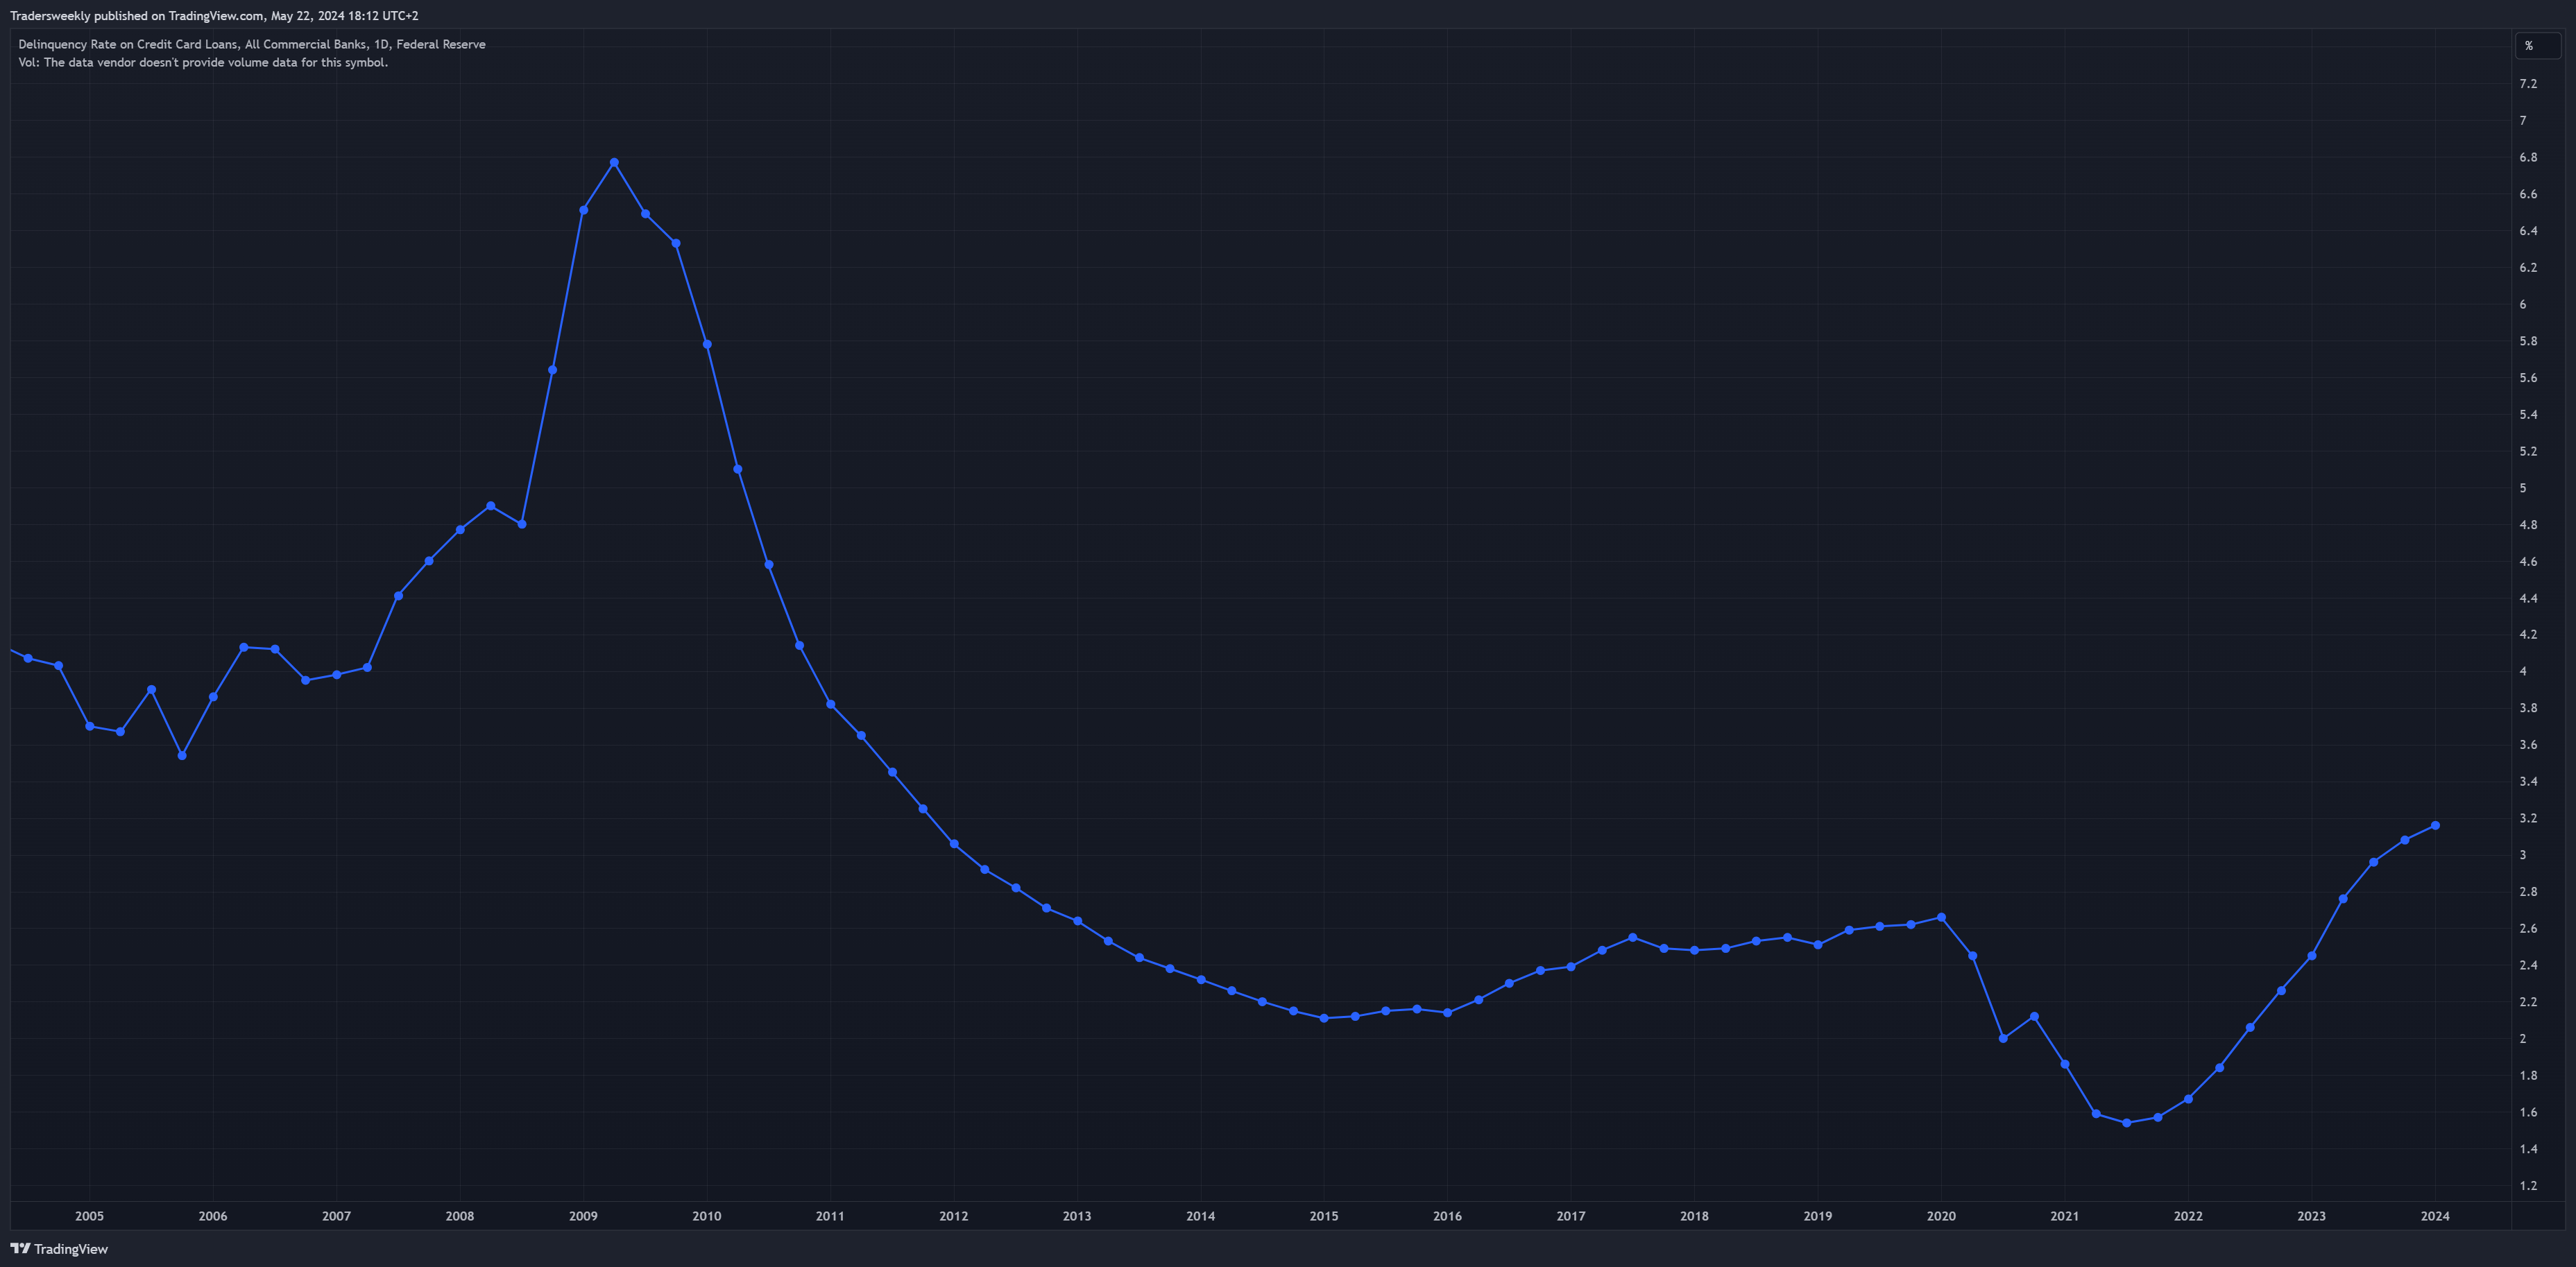Viewport: 2576px width, 1267px height.
Task: Click the 2010 year label on time axis
Action: pos(707,1216)
